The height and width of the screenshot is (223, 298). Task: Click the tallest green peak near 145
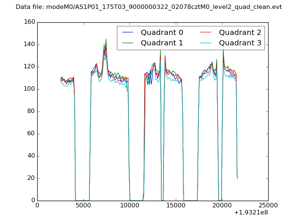(106, 39)
